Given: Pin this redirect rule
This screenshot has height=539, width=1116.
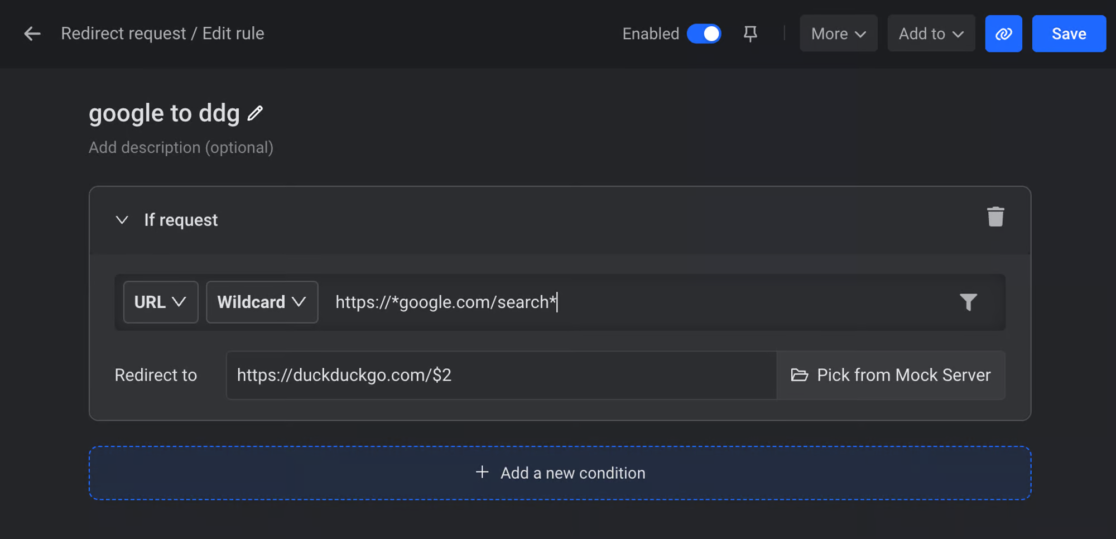Looking at the screenshot, I should pos(750,33).
